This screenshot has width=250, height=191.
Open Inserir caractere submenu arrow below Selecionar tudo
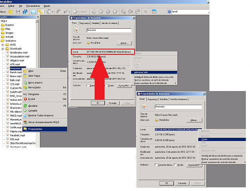(x=176, y=83)
